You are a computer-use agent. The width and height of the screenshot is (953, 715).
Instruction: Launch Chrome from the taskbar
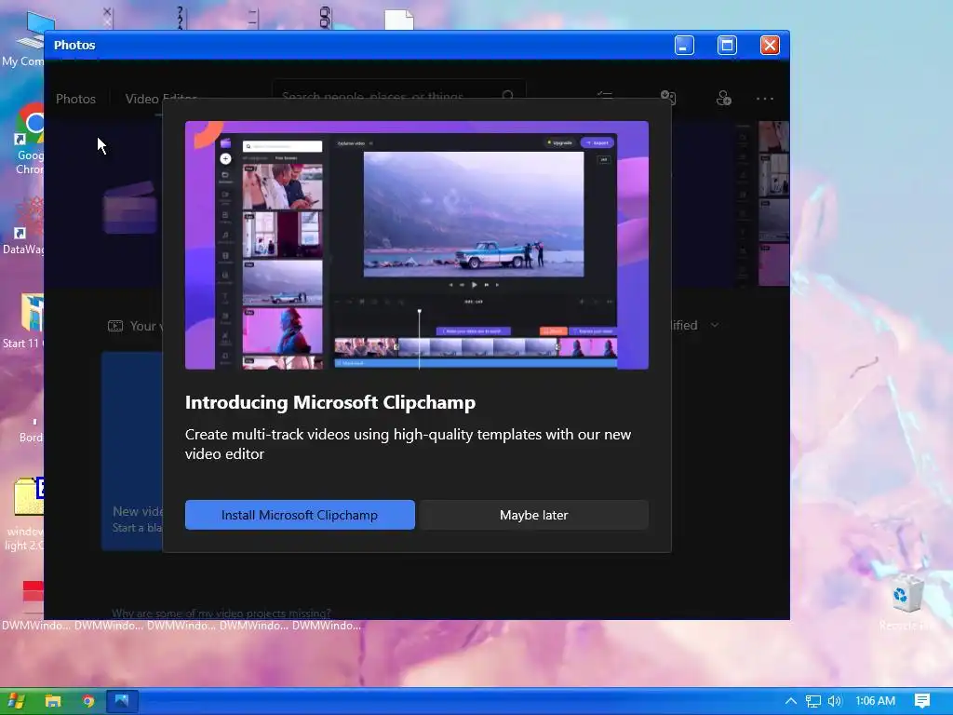tap(88, 701)
